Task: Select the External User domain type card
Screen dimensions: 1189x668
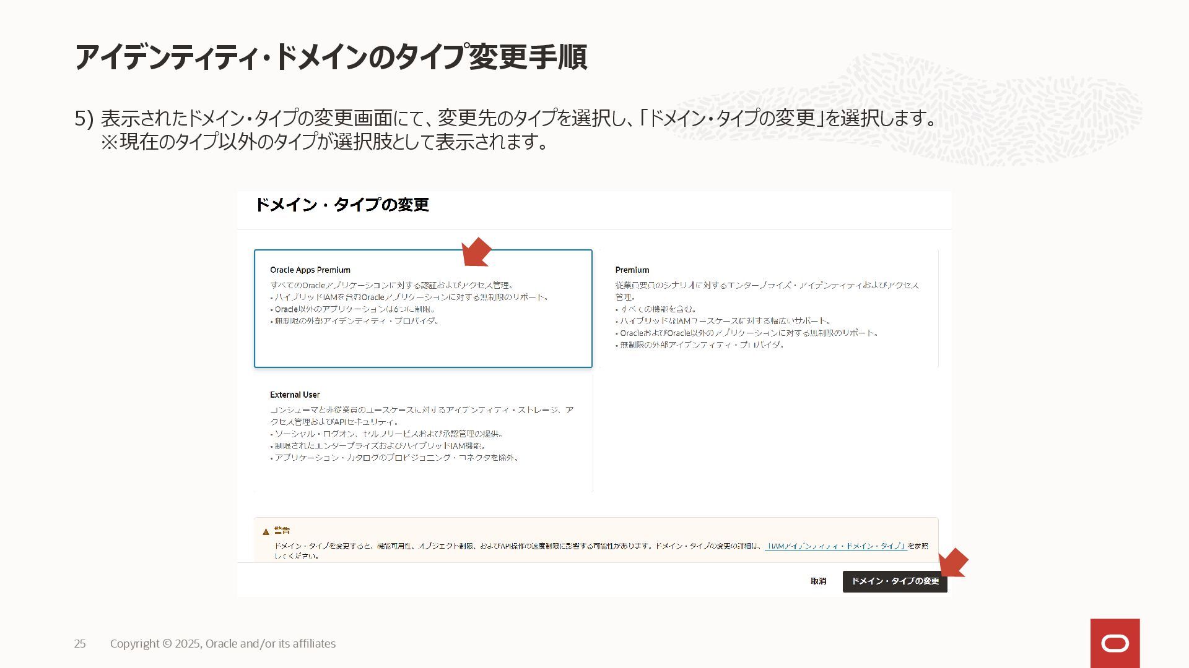Action: click(423, 433)
